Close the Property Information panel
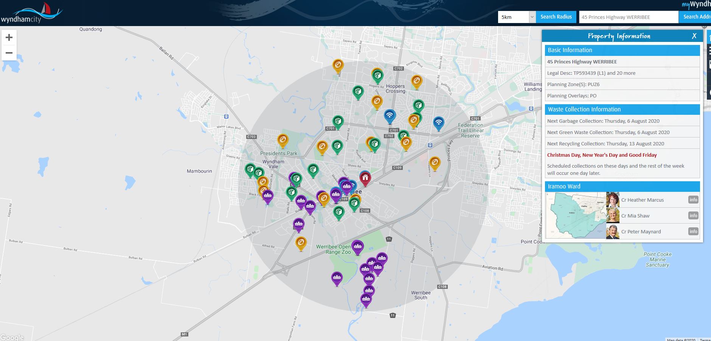Viewport: 711px width, 341px height. [694, 36]
